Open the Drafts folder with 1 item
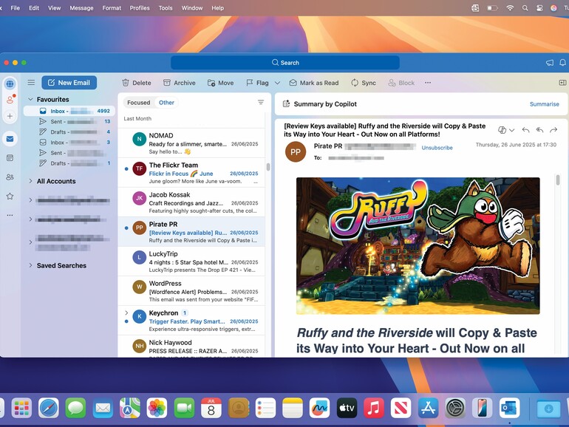 click(69, 163)
